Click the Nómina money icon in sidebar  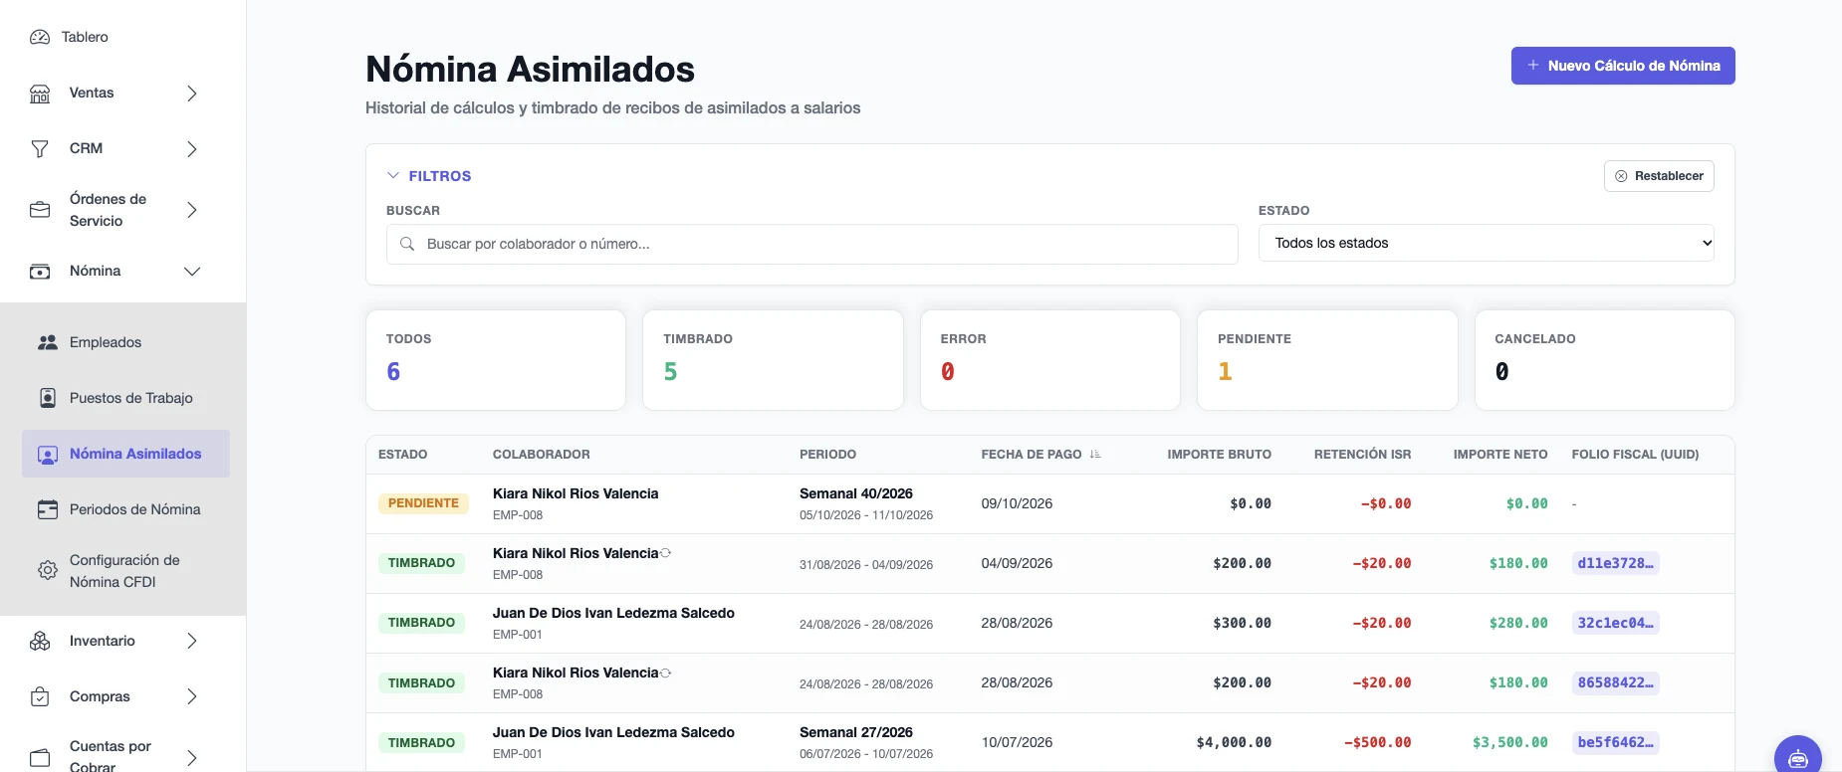pyautogui.click(x=40, y=272)
